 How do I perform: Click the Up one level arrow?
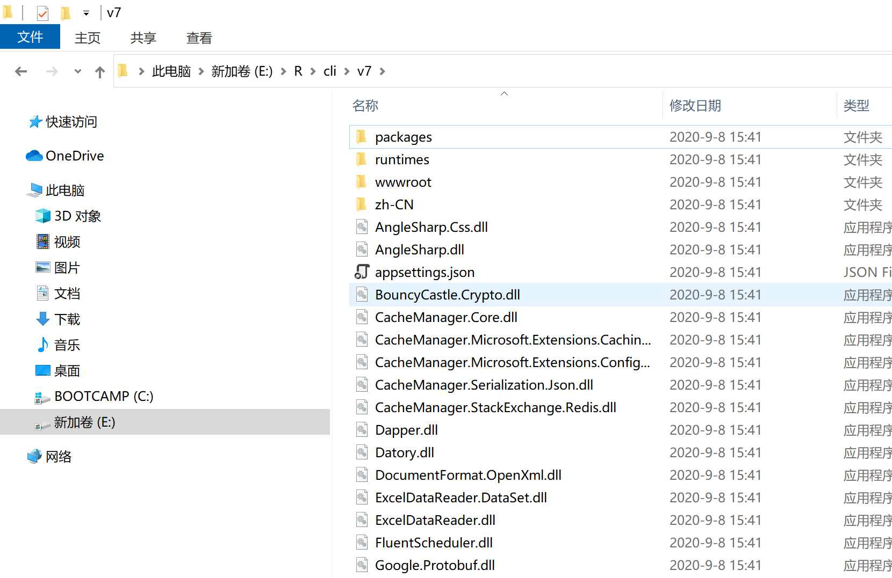coord(100,72)
